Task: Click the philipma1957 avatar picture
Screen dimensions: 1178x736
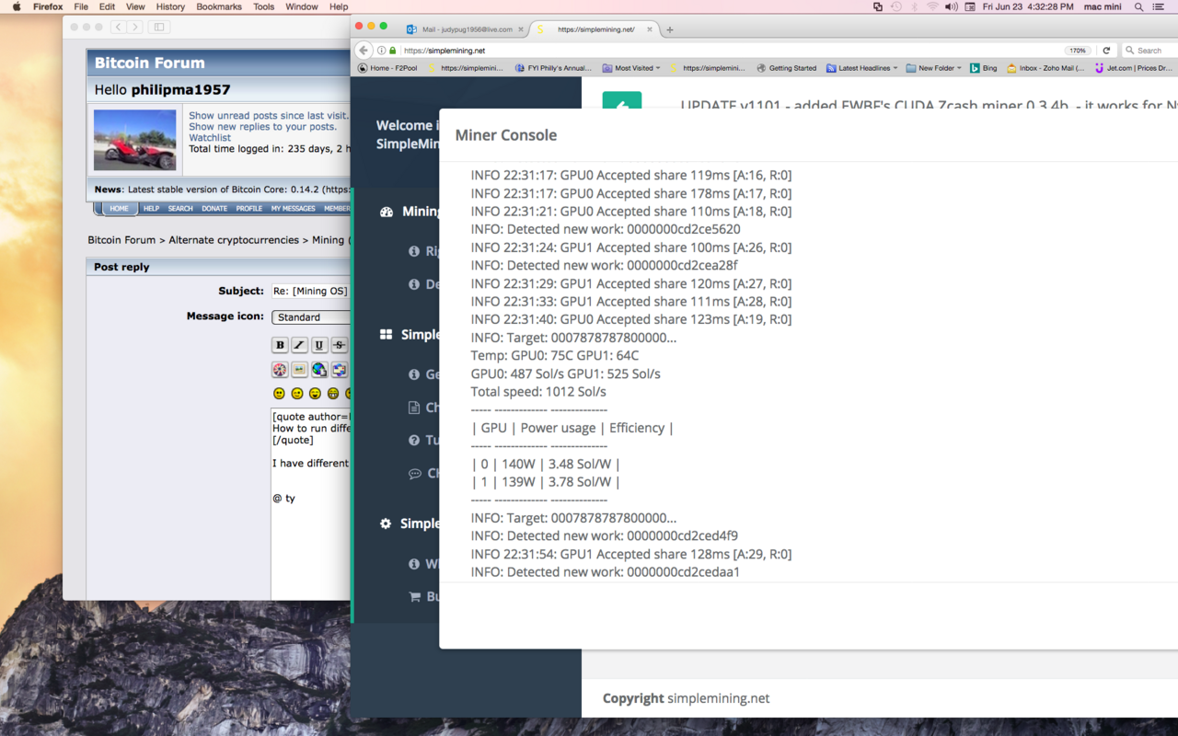Action: click(x=135, y=140)
